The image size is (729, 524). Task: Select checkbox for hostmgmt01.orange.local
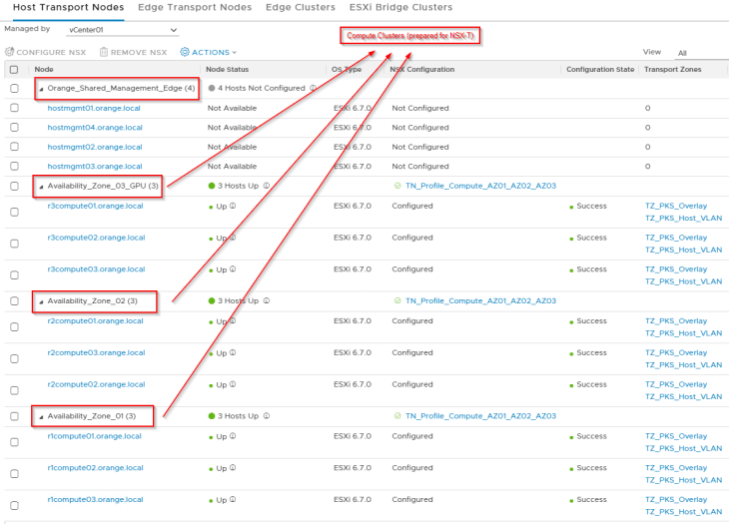click(x=14, y=108)
